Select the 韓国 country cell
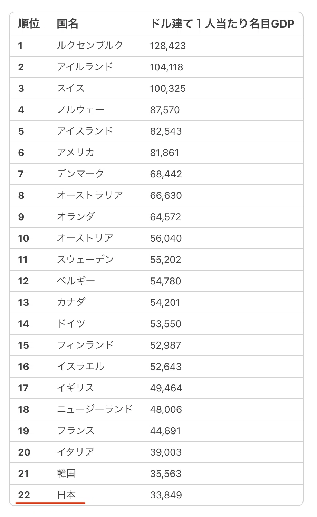 (66, 474)
